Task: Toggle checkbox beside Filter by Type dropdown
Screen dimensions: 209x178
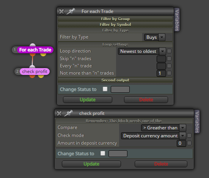Action: click(169, 37)
